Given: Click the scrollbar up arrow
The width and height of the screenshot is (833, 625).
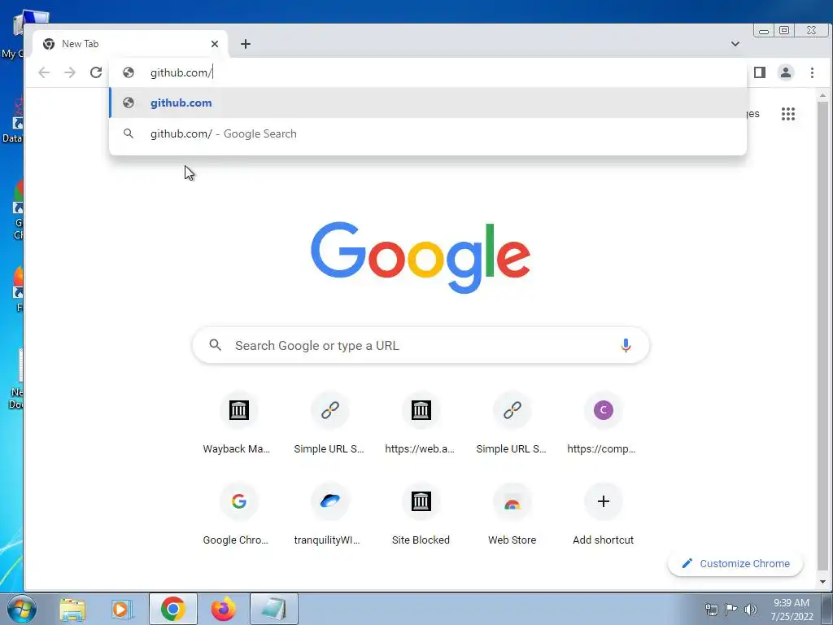Looking at the screenshot, I should tap(822, 96).
